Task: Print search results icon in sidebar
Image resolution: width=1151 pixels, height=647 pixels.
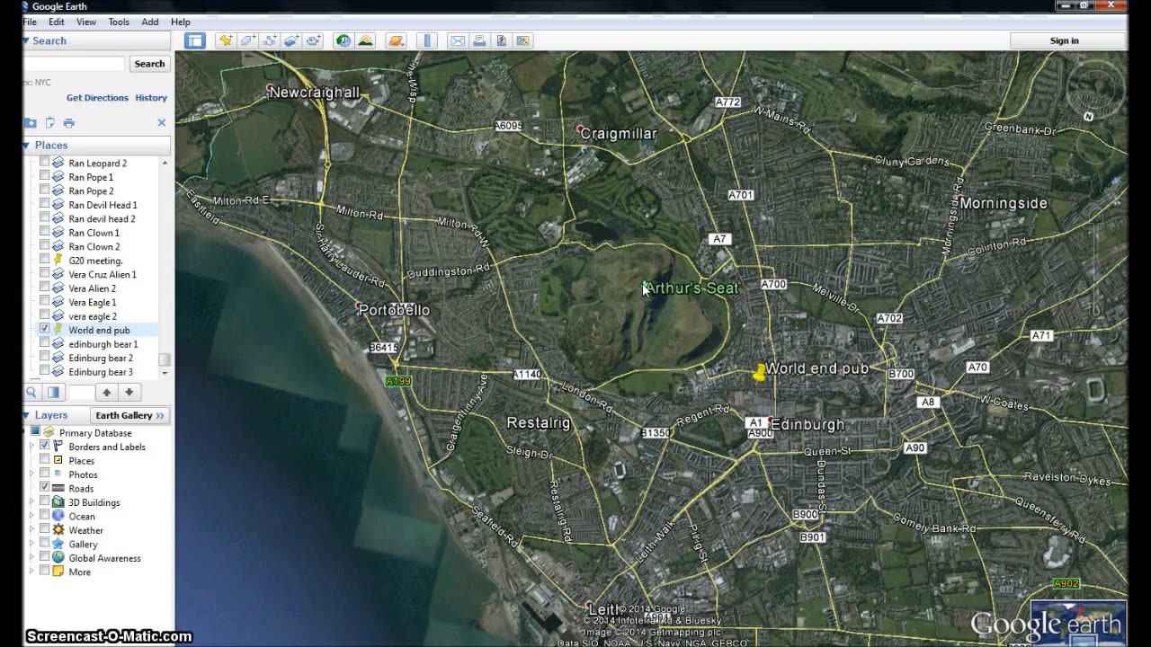Action: coord(69,122)
